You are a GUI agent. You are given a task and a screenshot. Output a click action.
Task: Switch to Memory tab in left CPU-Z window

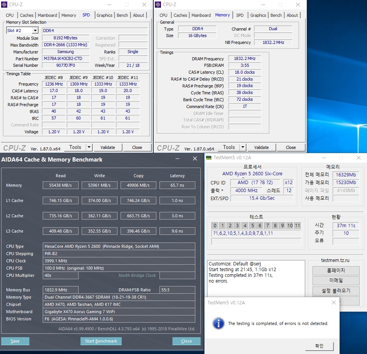(69, 15)
